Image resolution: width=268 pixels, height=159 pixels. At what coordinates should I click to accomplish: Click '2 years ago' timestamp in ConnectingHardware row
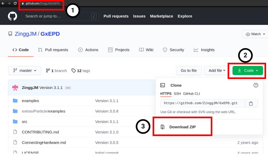pyautogui.click(x=248, y=142)
